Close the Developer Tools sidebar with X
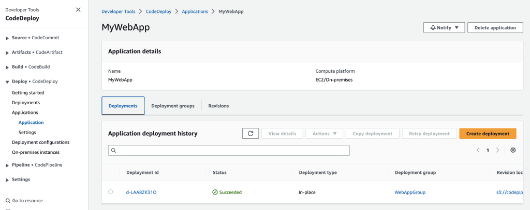530x210 pixels. [78, 10]
